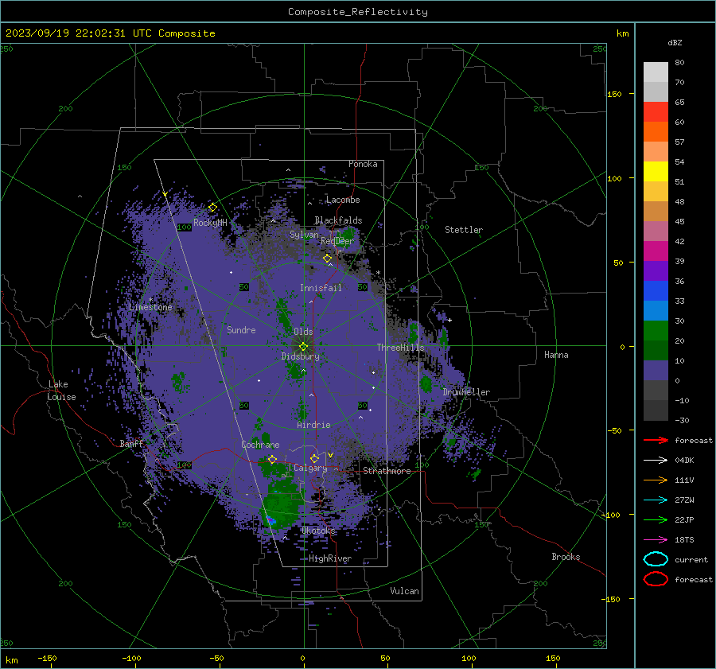Click the yellow diamond marker beside RockyMH
Screen dimensions: 716x669
[212, 208]
